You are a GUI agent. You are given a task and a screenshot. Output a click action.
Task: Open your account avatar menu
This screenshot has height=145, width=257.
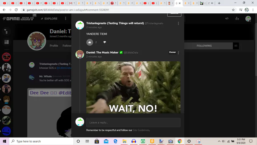click(248, 19)
